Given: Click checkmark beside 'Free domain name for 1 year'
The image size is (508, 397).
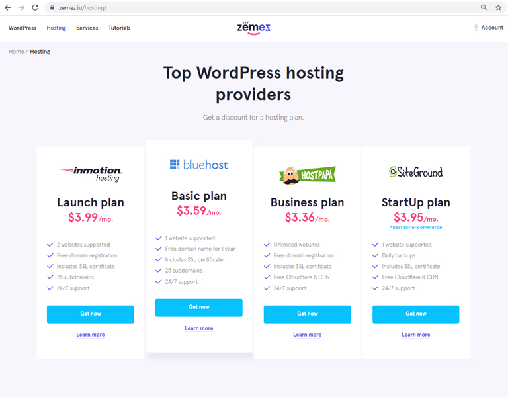Looking at the screenshot, I should 159,249.
